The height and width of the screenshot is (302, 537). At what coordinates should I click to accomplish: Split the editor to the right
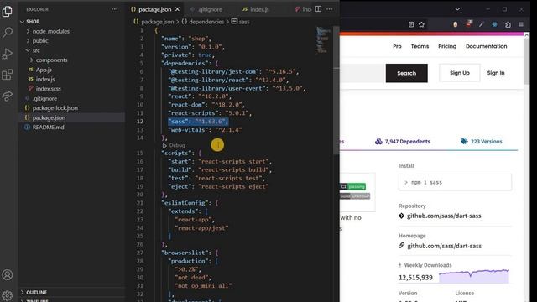click(x=318, y=9)
